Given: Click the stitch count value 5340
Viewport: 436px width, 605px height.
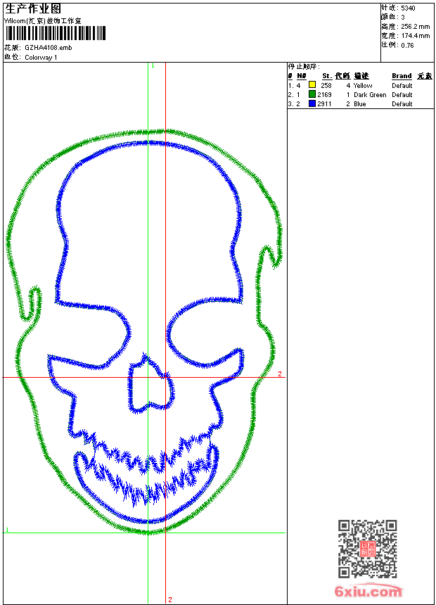Looking at the screenshot, I should (408, 8).
